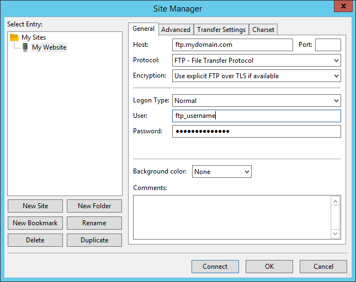Click the Password input field

pyautogui.click(x=256, y=132)
